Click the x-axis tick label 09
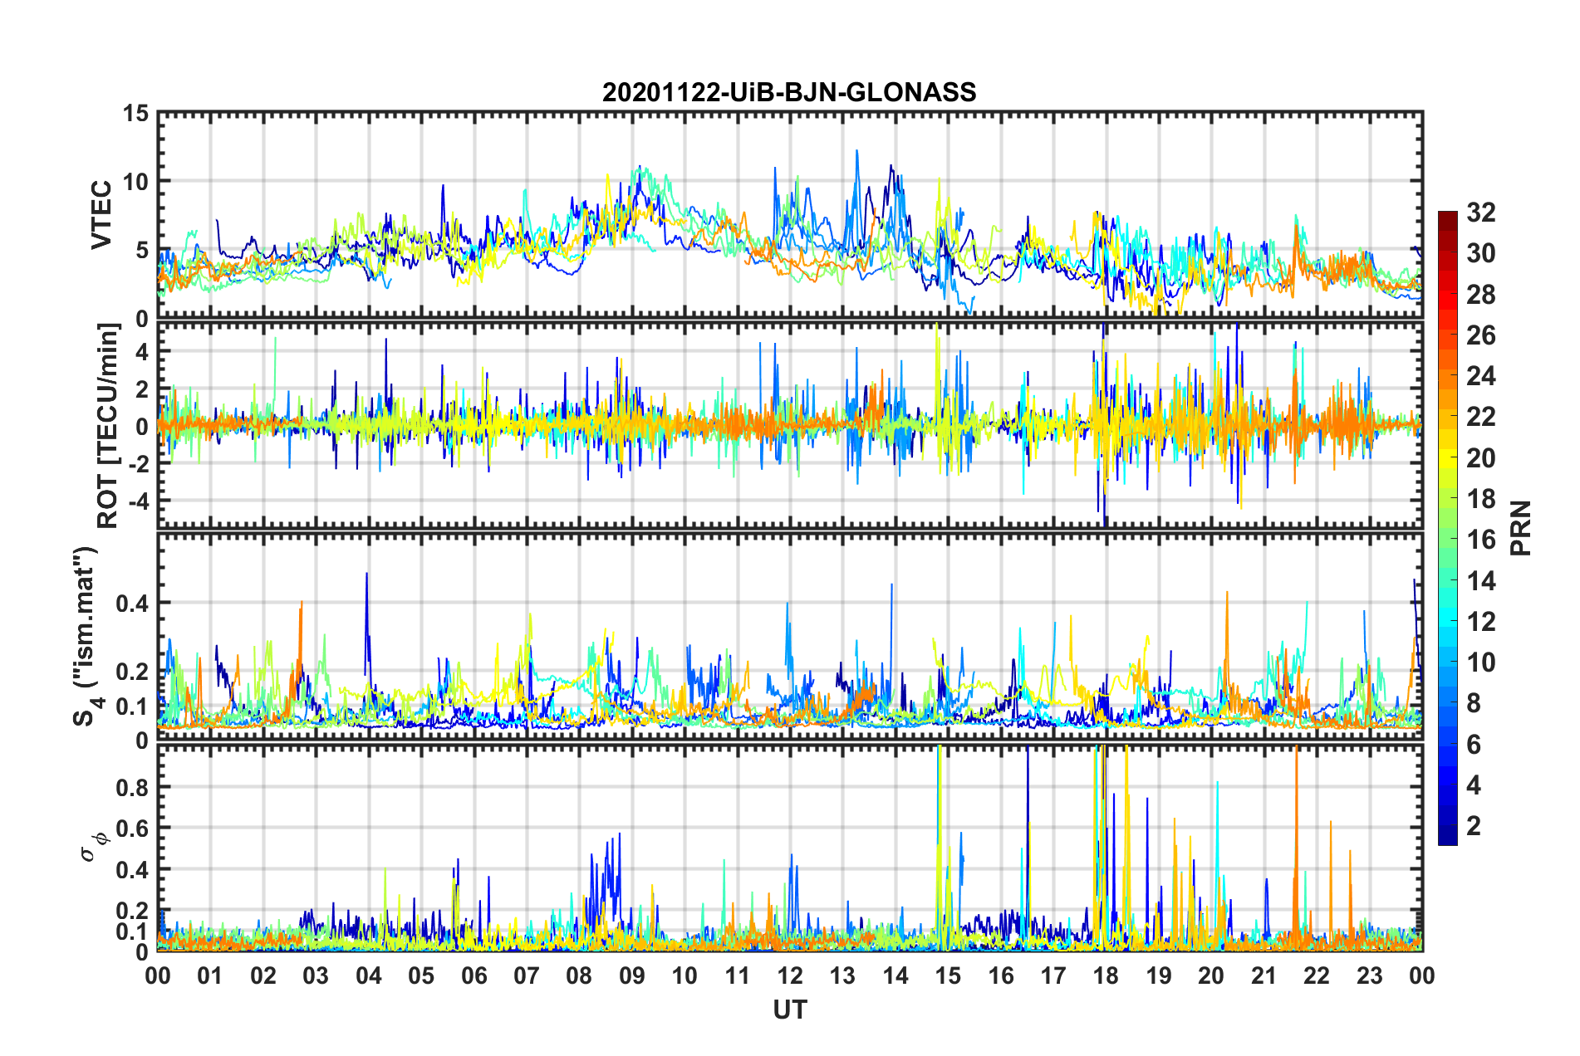 tap(632, 975)
